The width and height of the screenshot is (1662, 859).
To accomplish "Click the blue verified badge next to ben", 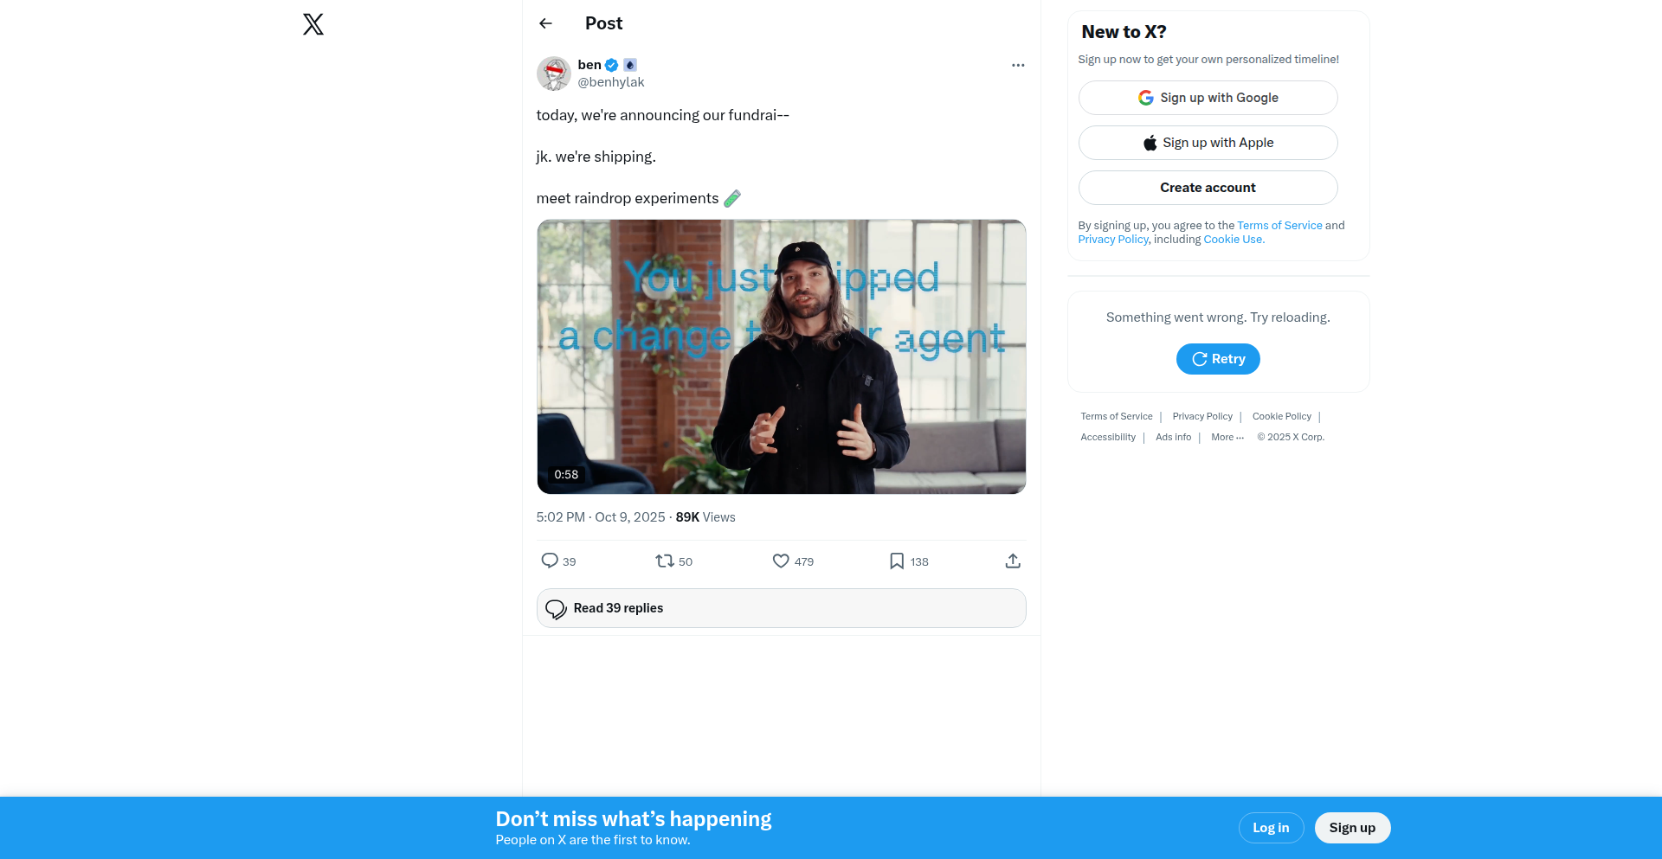I will pyautogui.click(x=612, y=65).
